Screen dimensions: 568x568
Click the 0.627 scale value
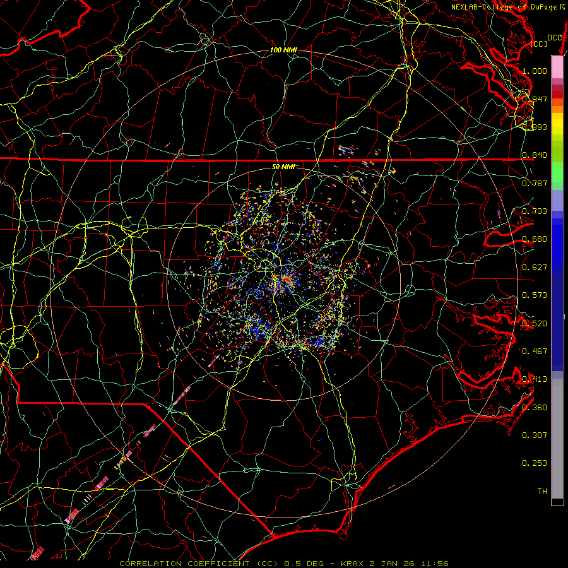coord(535,268)
